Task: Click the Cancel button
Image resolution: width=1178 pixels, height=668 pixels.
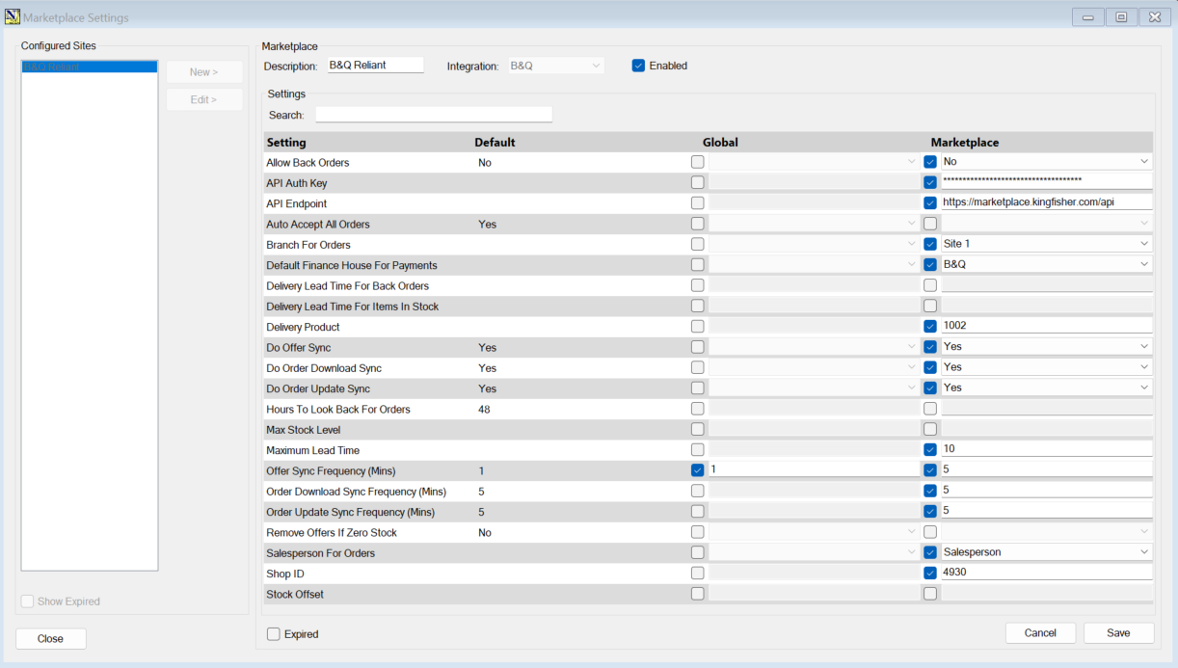Action: coord(1040,633)
